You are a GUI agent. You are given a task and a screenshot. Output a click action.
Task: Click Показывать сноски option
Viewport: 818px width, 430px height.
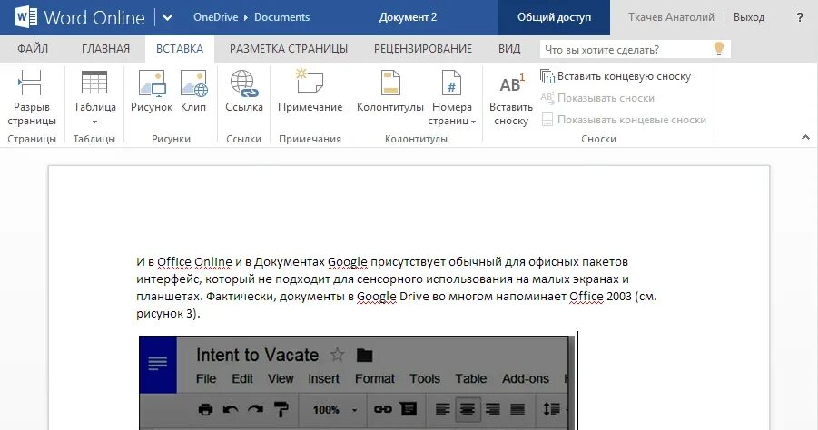click(597, 98)
